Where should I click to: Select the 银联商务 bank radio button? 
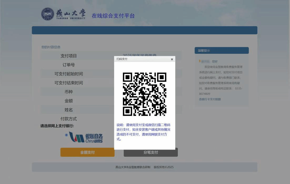coord(66,135)
